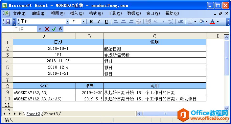Center align text
Screen dimensions: 231x124
tap(124, 22)
